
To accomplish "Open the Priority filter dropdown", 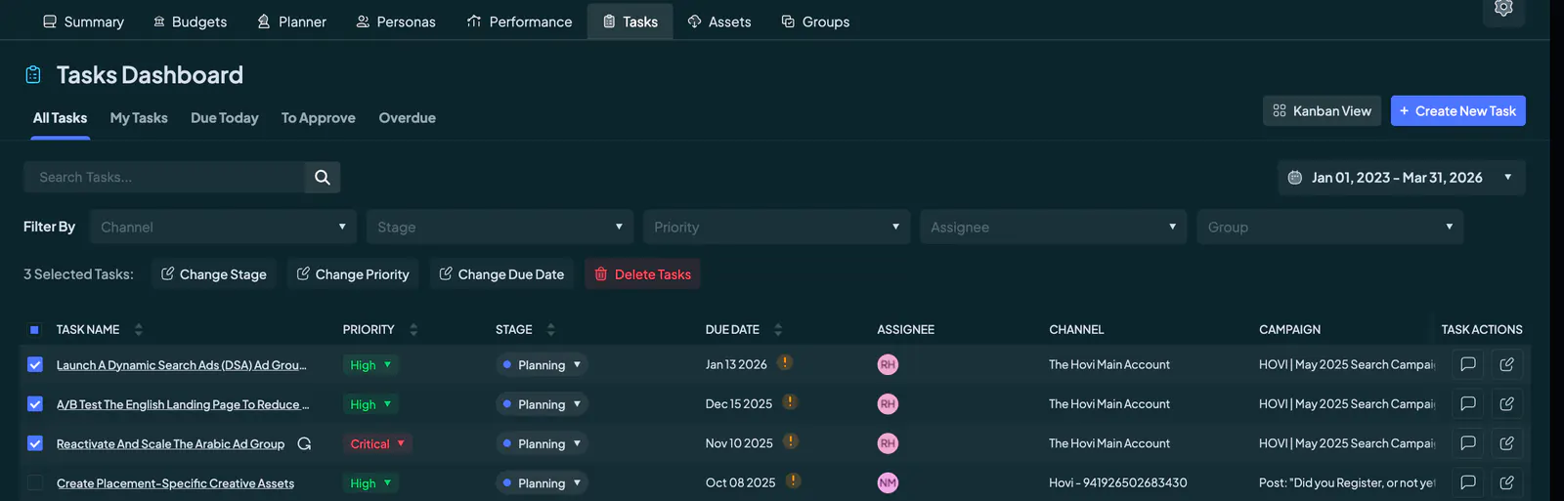I will click(777, 227).
